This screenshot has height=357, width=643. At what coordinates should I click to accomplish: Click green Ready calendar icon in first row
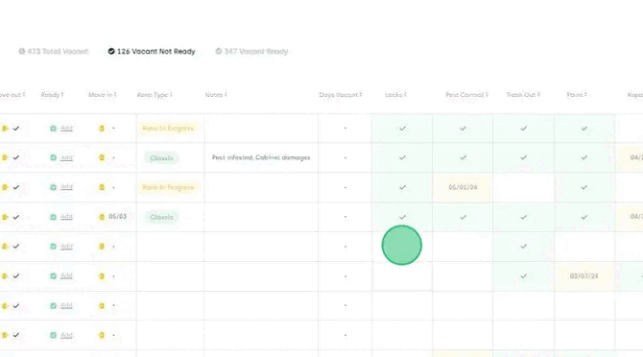point(54,129)
